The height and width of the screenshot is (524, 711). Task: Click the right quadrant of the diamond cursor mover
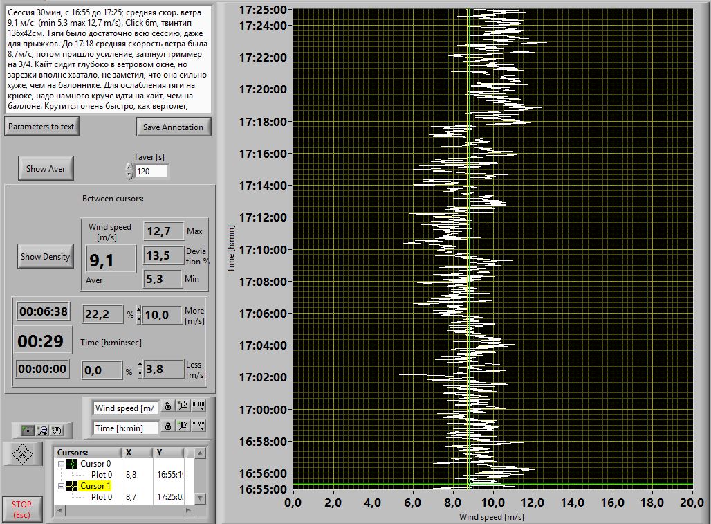point(28,454)
